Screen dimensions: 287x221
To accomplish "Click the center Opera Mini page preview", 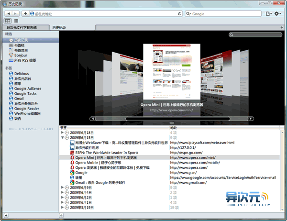I will pos(172,72).
